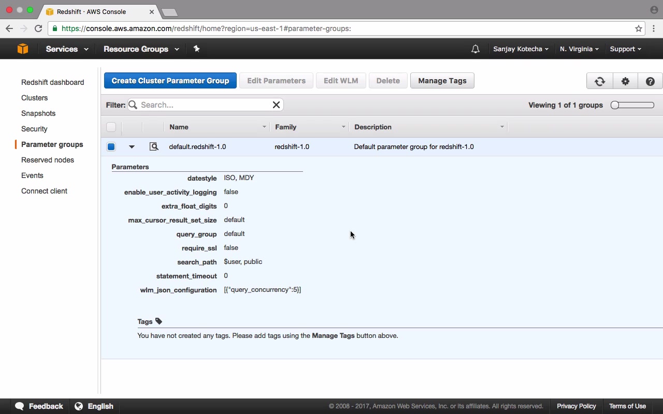Viewport: 663px width, 414px height.
Task: Open the Support dropdown menu
Action: 626,49
